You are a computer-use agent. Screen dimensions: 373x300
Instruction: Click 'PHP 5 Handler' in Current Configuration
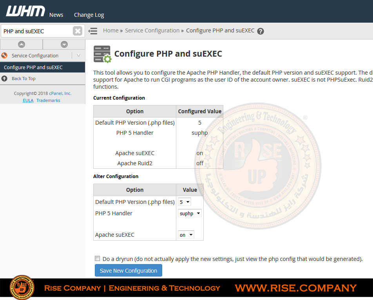(x=135, y=133)
